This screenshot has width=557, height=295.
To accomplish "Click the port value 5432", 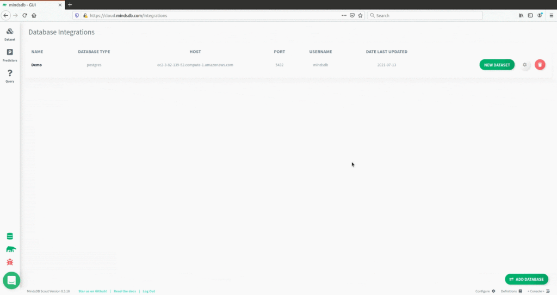I will tap(279, 65).
